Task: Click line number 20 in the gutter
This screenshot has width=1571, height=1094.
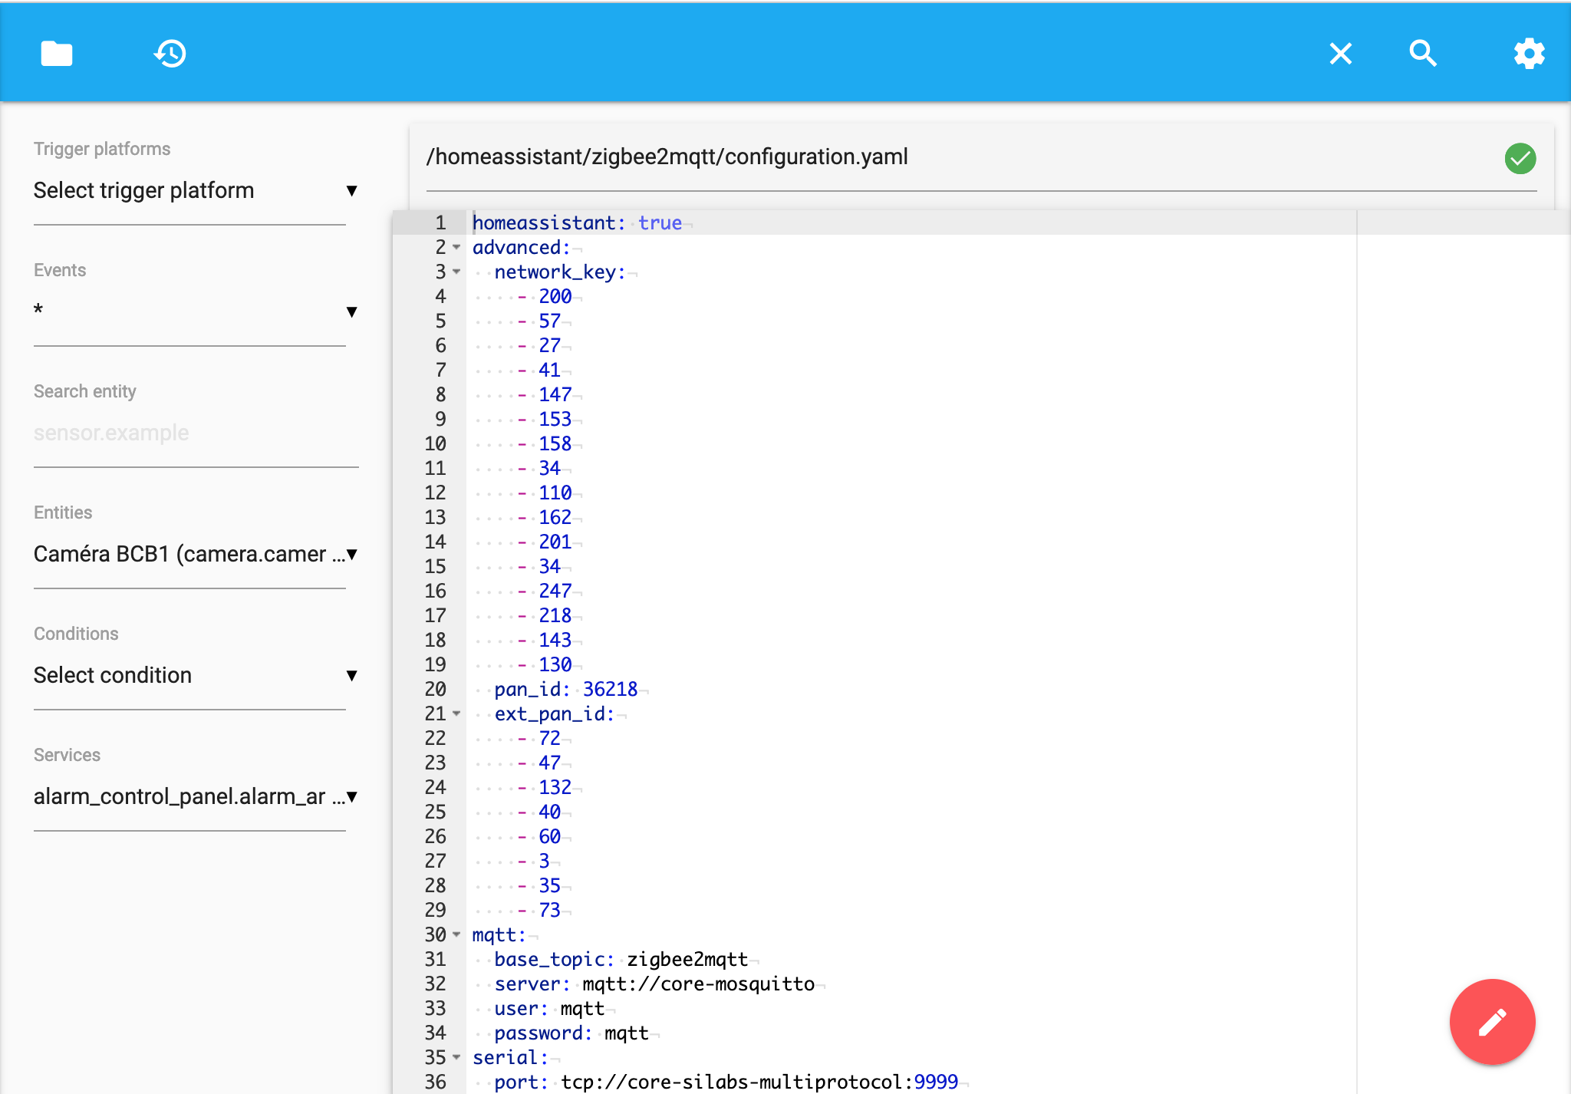Action: (435, 689)
